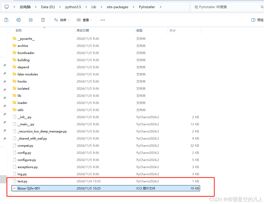
Task: Click the 8izsw-7j2lv-001 file name
Action: click(29, 188)
